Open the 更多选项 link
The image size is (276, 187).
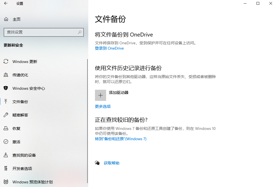[x=103, y=106]
